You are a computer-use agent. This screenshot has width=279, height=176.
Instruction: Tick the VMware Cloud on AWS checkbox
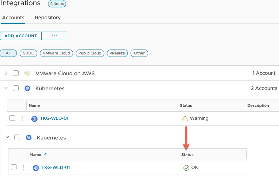point(16,73)
